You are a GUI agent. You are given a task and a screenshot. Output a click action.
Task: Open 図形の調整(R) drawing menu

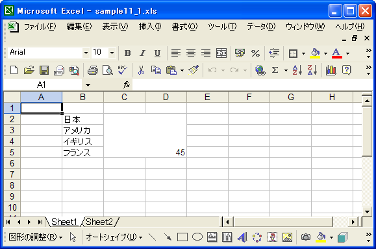tap(36, 237)
